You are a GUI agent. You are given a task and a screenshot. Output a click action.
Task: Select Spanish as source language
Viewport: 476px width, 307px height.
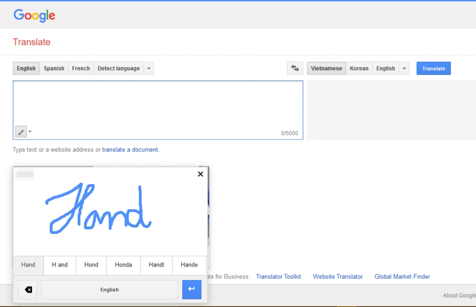[x=54, y=68]
